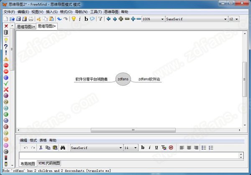
Task: Toggle the cloud around the node
Action: (92, 19)
